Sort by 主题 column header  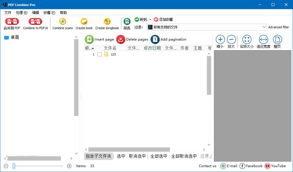pos(198,48)
